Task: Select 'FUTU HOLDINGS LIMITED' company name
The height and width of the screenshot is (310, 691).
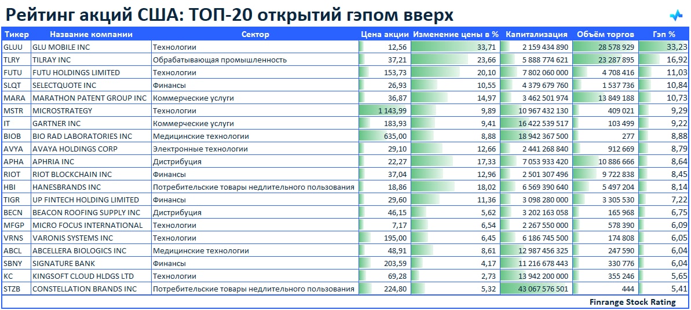Action: [76, 73]
